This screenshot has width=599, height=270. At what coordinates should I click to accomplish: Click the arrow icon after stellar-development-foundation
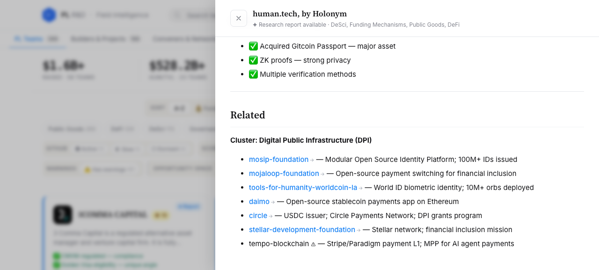point(359,230)
